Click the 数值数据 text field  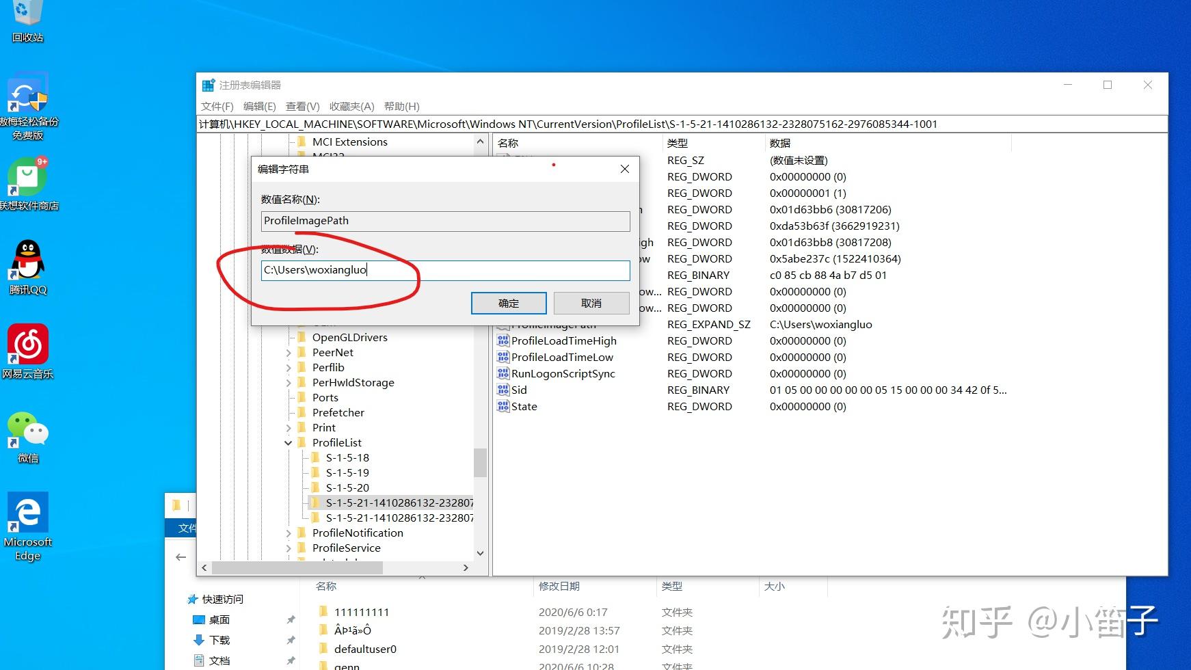[445, 270]
